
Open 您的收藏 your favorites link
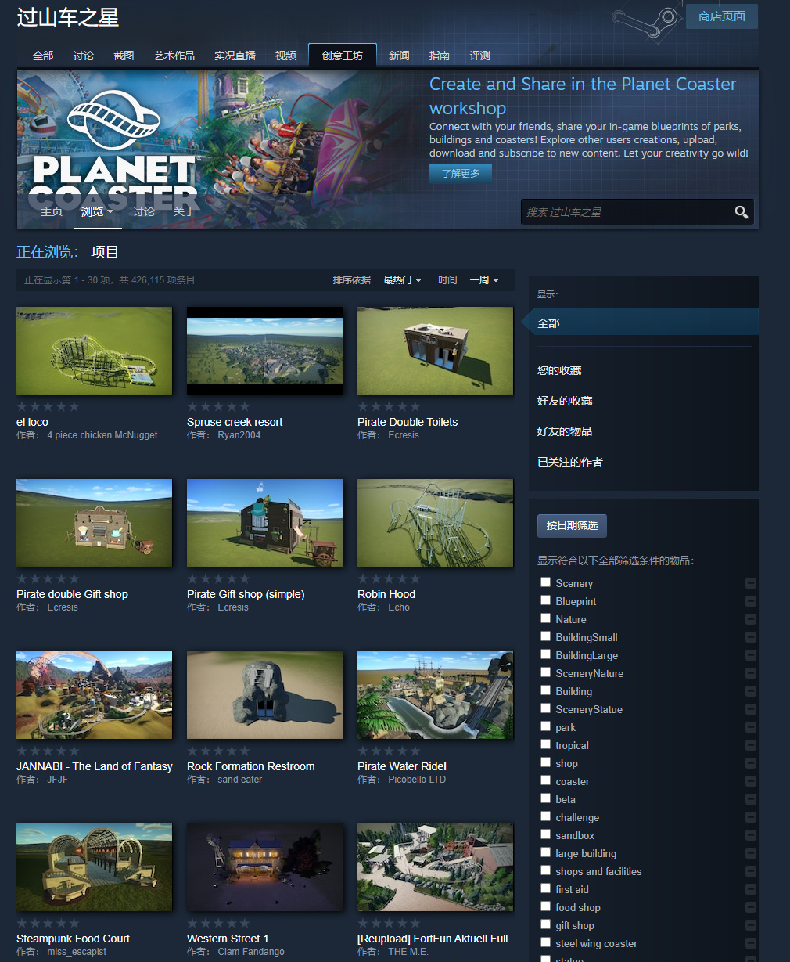click(x=559, y=370)
